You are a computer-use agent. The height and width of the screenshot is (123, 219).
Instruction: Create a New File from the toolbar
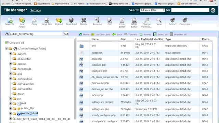coord(10,21)
